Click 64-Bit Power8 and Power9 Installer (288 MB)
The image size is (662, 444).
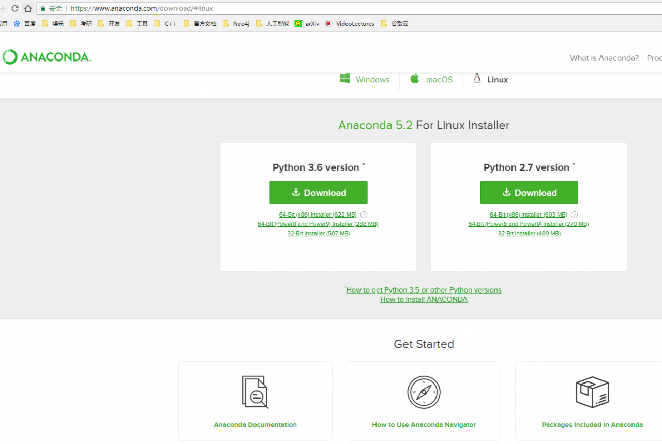point(318,224)
